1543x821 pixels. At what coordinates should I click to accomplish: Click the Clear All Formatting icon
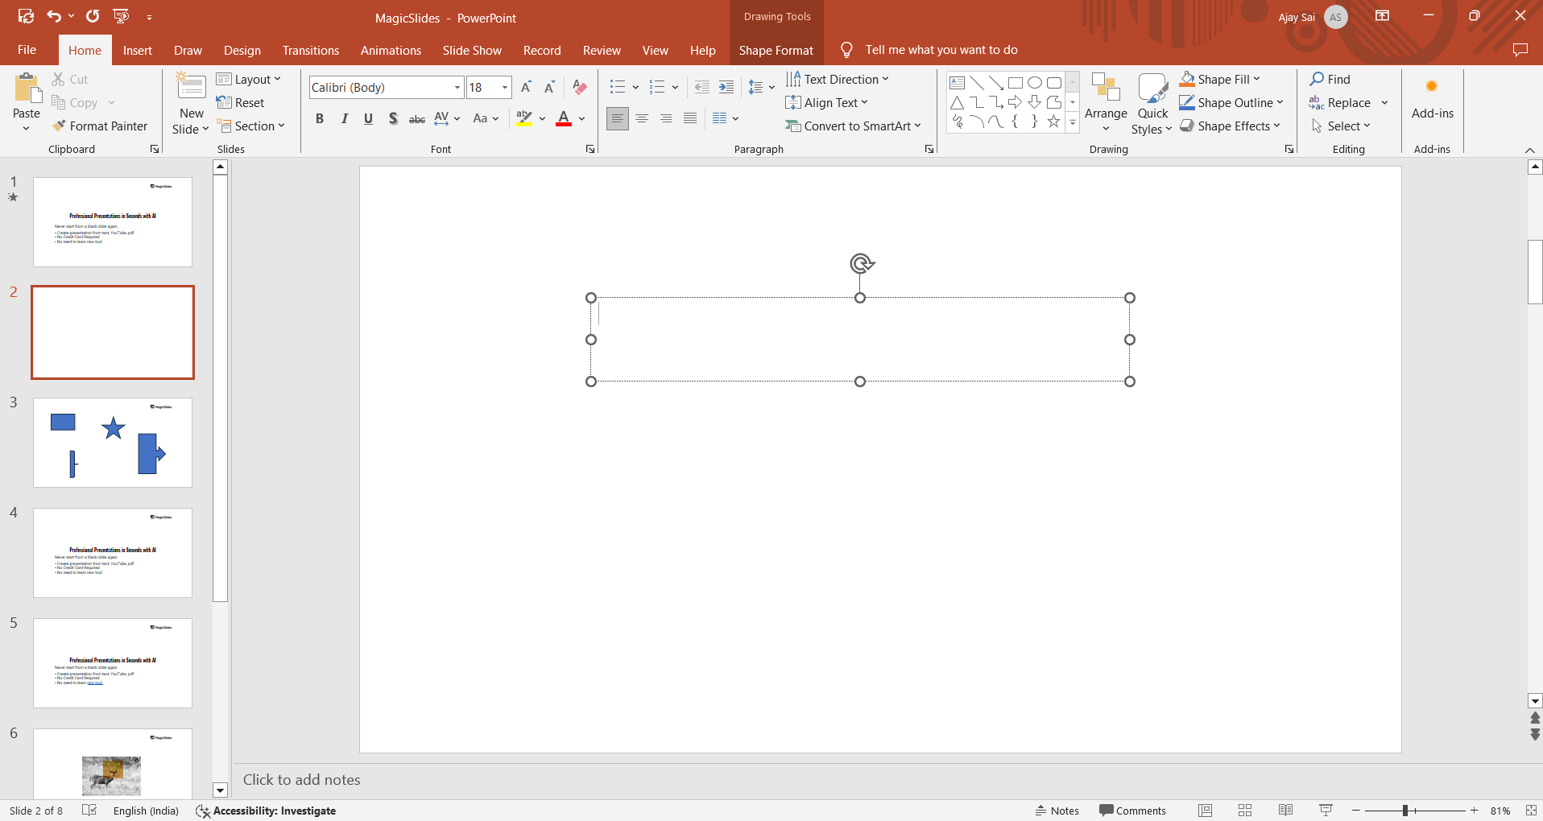pyautogui.click(x=579, y=87)
